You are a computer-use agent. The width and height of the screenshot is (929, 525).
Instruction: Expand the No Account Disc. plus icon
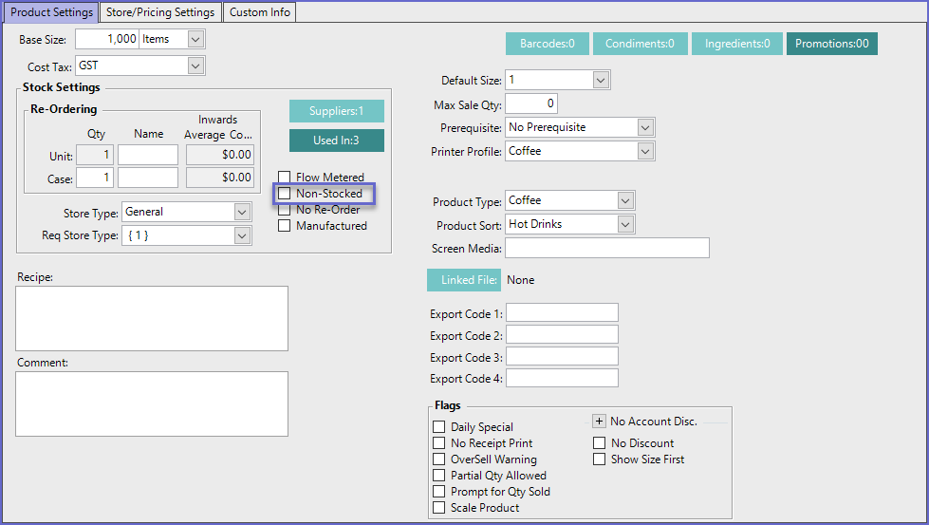point(599,422)
